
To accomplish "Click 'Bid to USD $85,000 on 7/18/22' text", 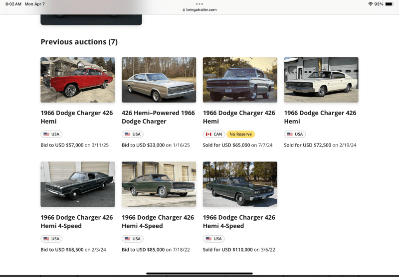I will 156,250.
